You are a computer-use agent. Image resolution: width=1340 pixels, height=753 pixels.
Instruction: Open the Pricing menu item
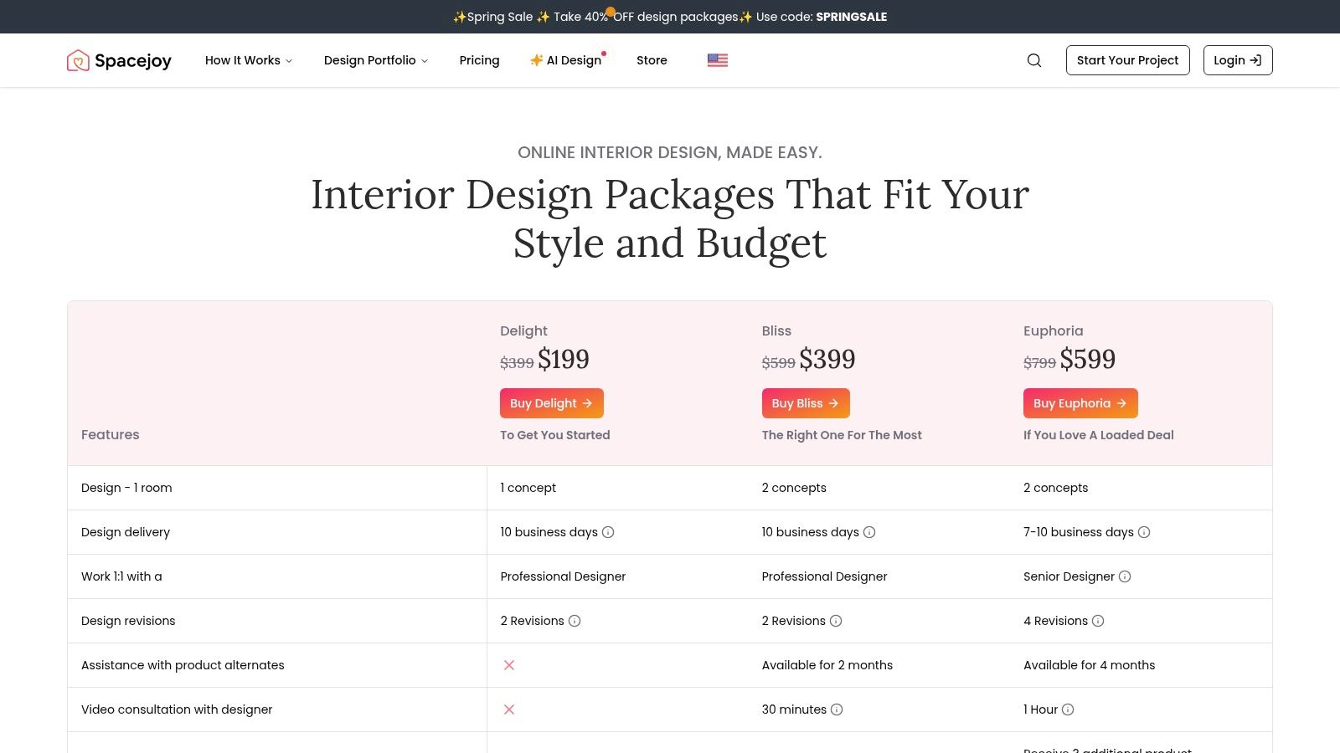coord(479,60)
